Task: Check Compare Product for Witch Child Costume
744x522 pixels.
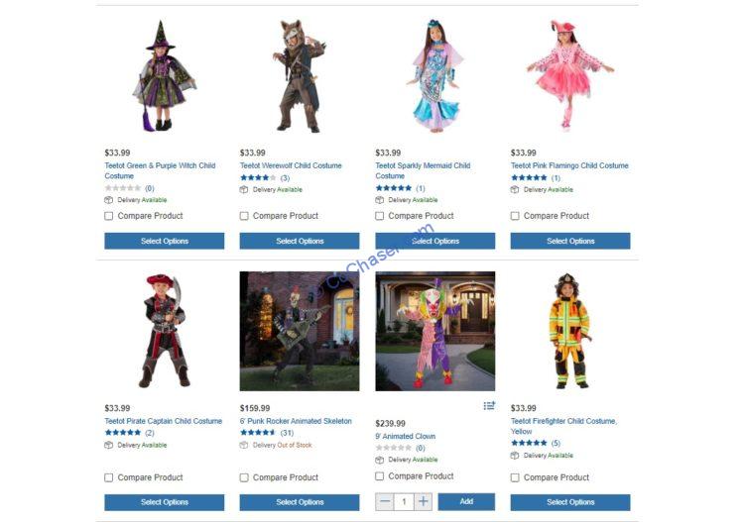Action: pyautogui.click(x=109, y=216)
